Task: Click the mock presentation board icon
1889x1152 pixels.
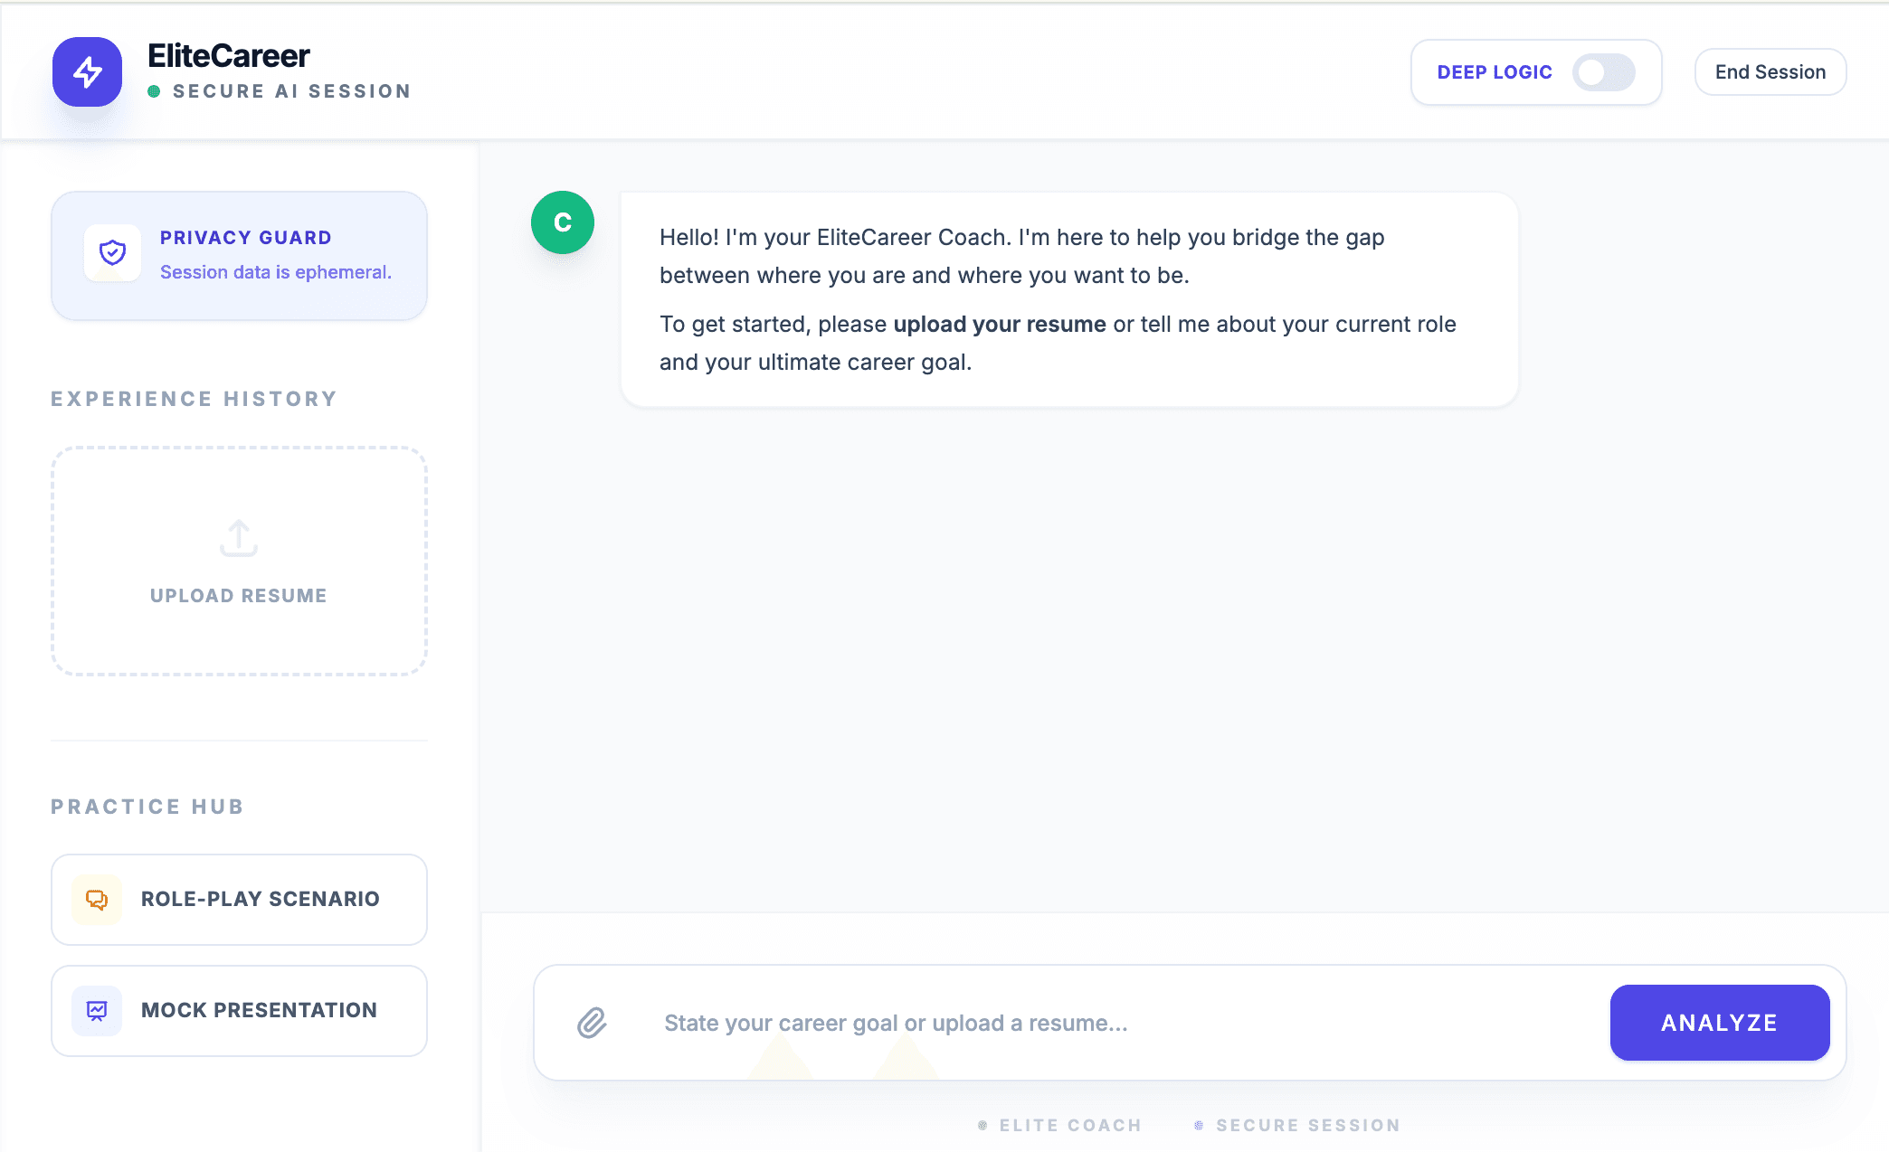Action: 97,1011
